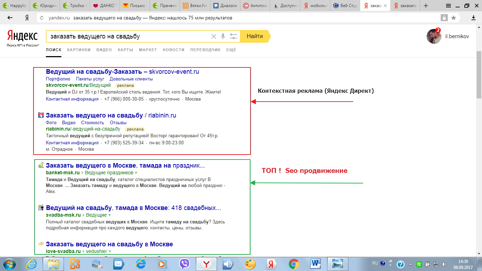Open Контактная информация for skvorcov-event.ru
Image resolution: width=482 pixels, height=271 pixels.
point(72,99)
